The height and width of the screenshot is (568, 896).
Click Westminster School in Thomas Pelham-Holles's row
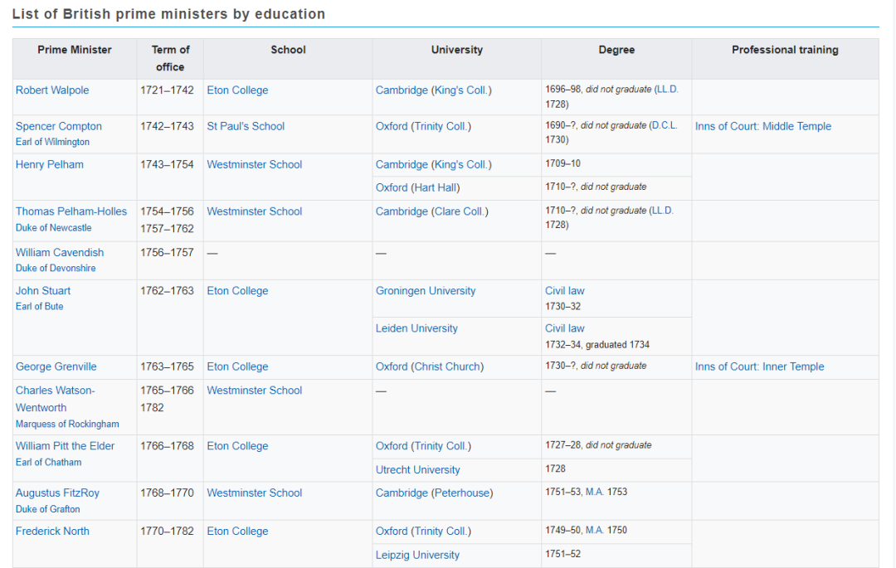pyautogui.click(x=255, y=211)
